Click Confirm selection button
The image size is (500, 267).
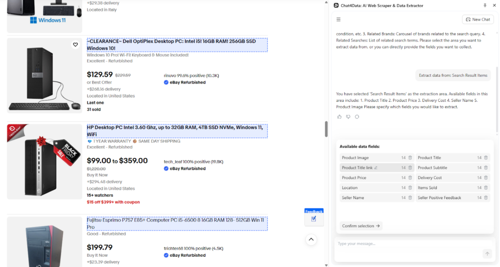point(361,226)
